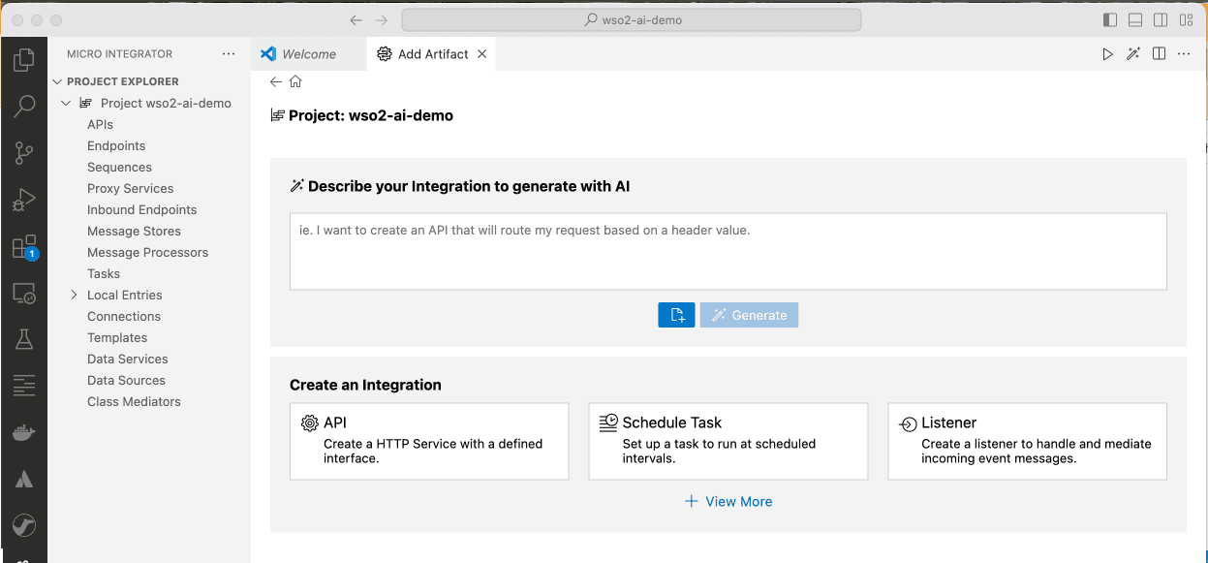Open the Docker icon in activity bar

[x=23, y=433]
